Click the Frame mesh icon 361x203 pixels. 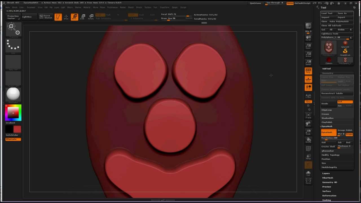pos(308,116)
